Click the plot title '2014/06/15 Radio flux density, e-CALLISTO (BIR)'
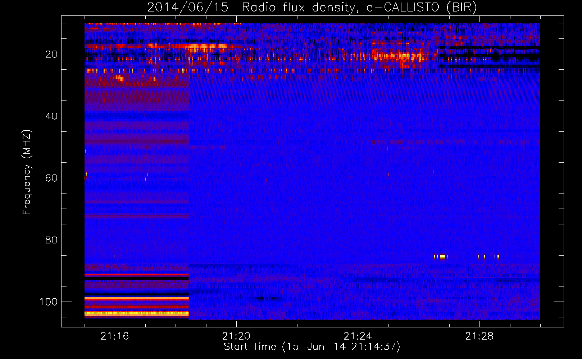Image resolution: width=582 pixels, height=359 pixels. tap(312, 7)
